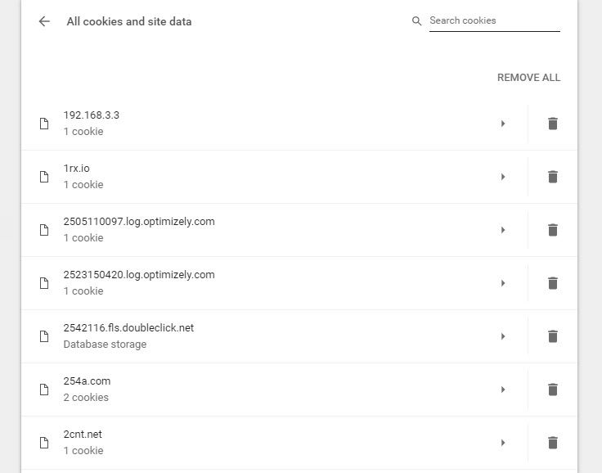
Task: Click the back arrow icon
Action: point(44,22)
